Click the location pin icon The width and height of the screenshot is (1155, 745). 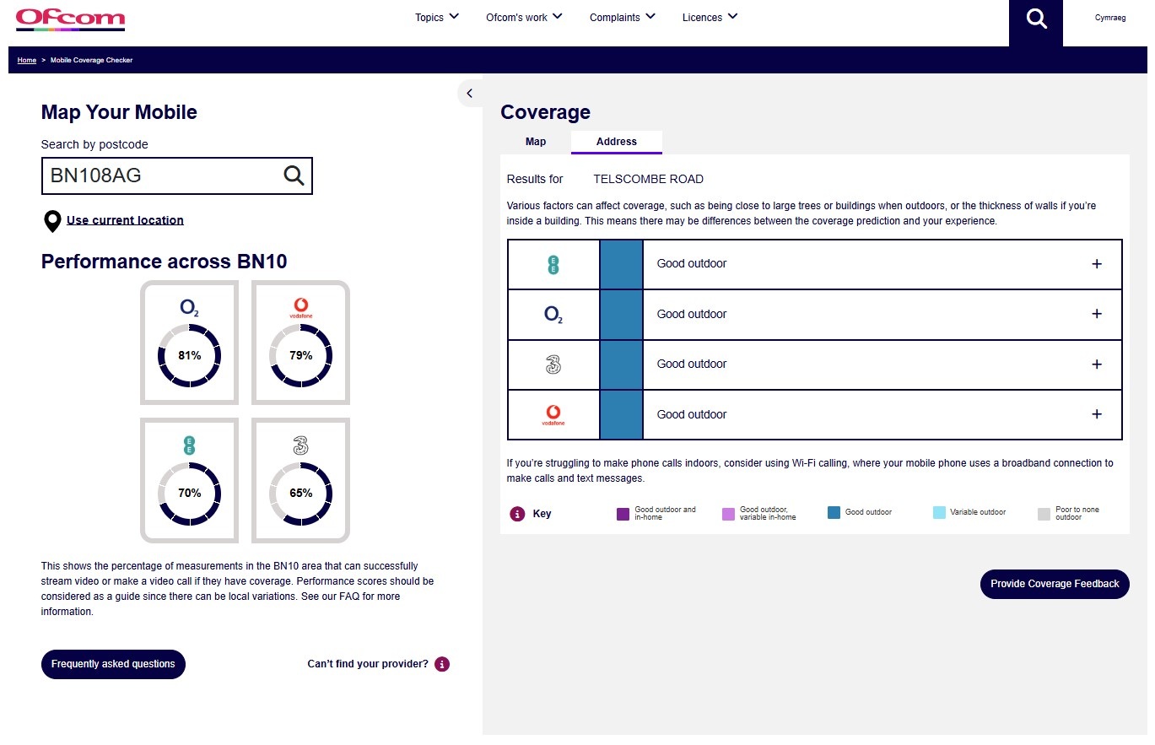pyautogui.click(x=52, y=221)
